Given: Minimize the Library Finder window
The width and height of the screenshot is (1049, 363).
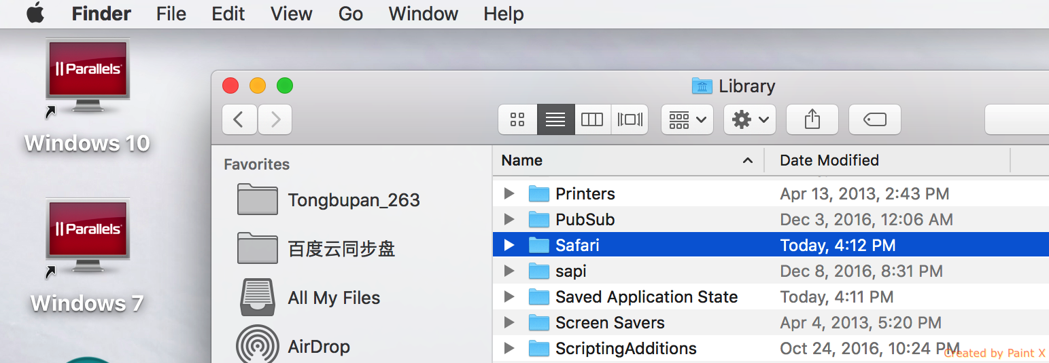Looking at the screenshot, I should tap(258, 86).
